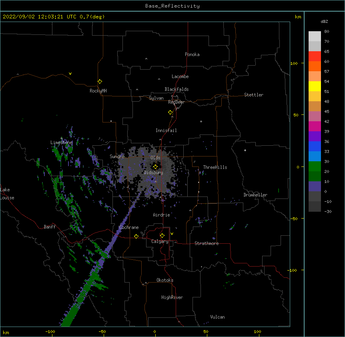345x337 pixels.
Task: Click the HighRiver city label
Action: click(x=172, y=297)
